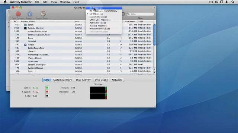Open the Window menu
The image size is (238, 133).
(65, 2)
